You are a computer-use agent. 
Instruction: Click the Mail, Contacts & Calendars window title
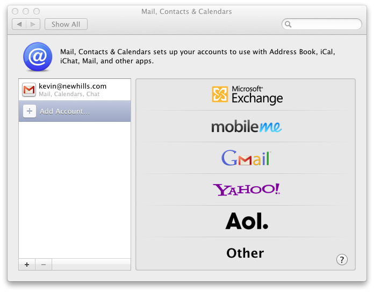[186, 11]
